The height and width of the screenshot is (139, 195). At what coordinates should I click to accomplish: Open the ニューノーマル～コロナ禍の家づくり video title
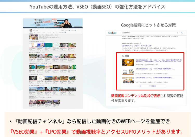[x=159, y=61]
